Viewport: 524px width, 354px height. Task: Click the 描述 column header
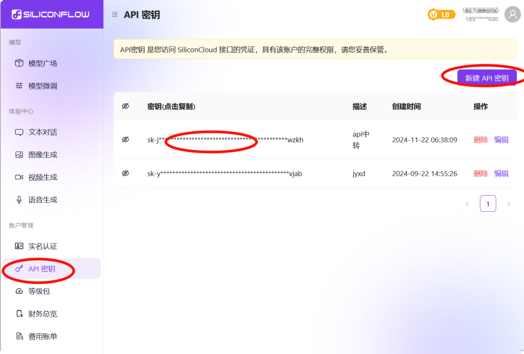(360, 106)
